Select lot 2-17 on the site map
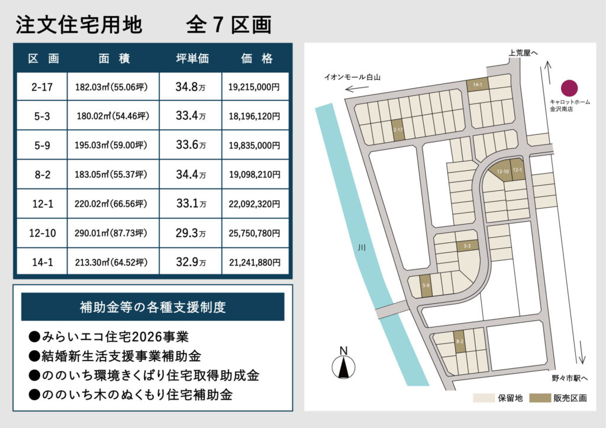This screenshot has height=428, width=606. [398, 130]
